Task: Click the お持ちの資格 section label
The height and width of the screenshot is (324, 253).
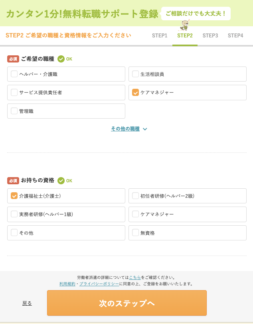Action: tap(38, 180)
